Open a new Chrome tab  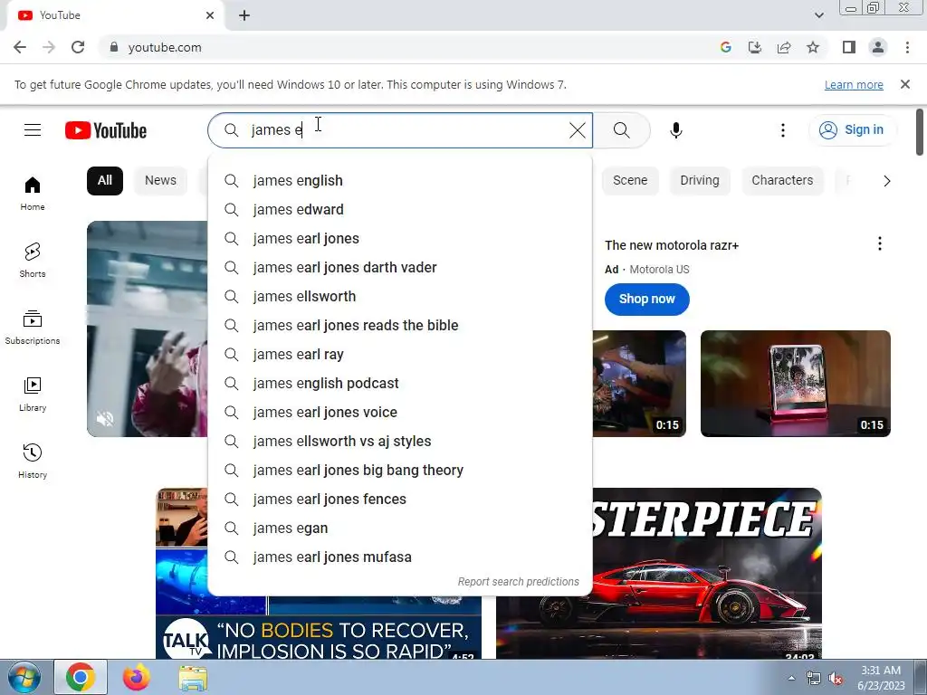coord(244,15)
